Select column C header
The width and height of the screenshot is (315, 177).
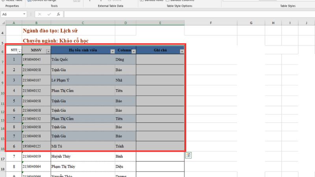click(x=83, y=23)
